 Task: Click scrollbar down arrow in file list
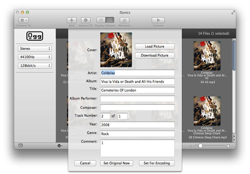click(x=234, y=140)
